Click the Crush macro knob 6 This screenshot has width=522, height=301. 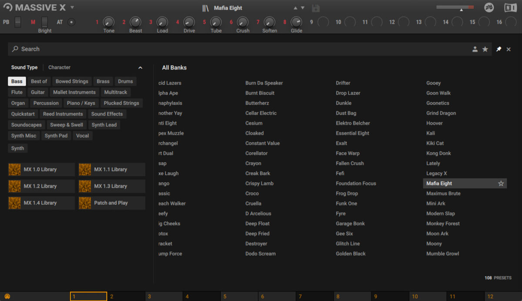pyautogui.click(x=243, y=22)
